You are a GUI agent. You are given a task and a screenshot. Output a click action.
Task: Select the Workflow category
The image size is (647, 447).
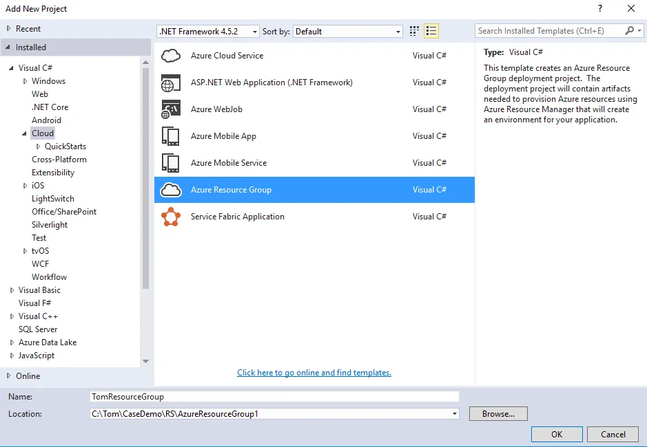(49, 277)
